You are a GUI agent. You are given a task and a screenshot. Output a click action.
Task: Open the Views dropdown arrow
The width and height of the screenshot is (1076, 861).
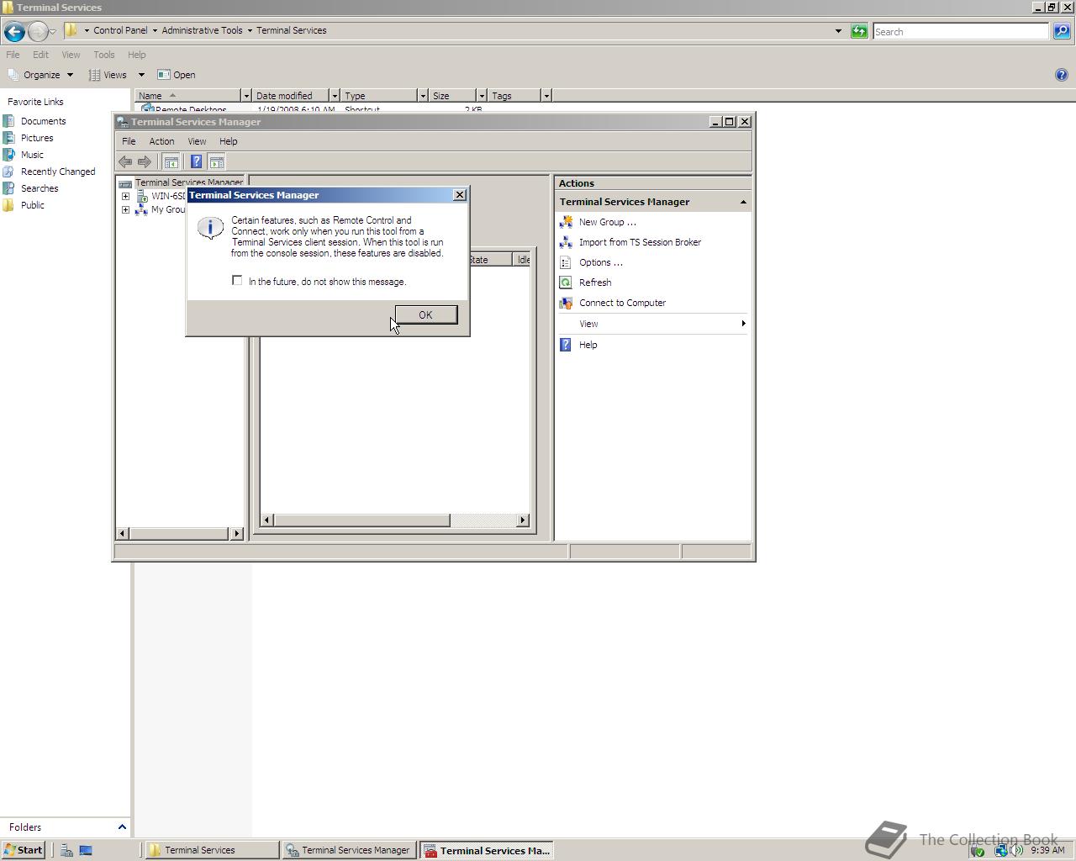pos(141,75)
